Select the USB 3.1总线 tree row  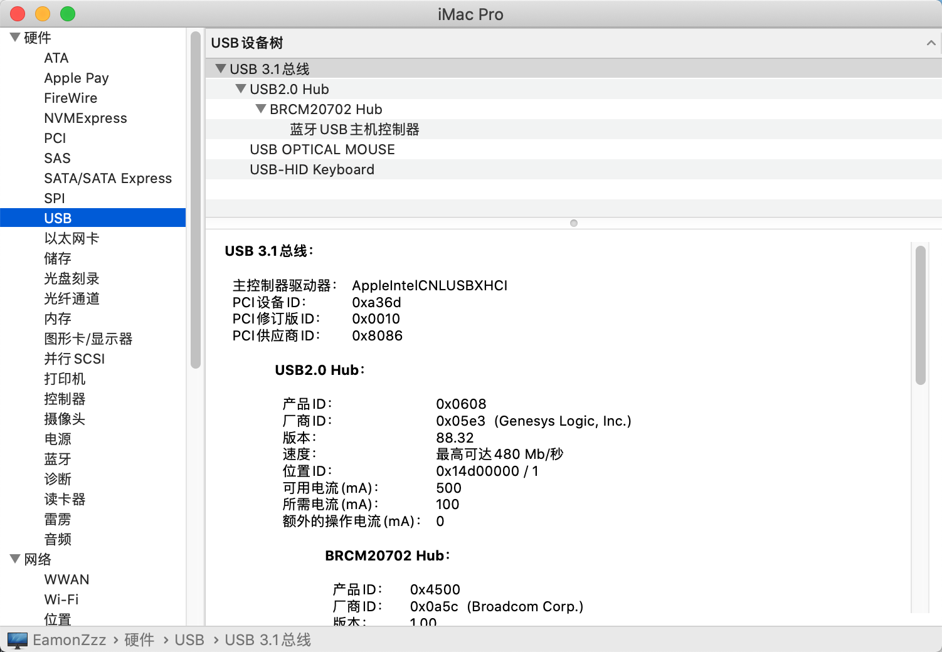(573, 69)
